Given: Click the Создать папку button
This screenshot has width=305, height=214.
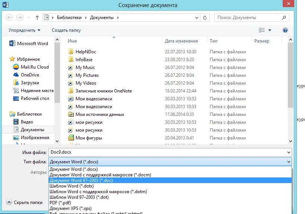Looking at the screenshot, I should (66, 30).
